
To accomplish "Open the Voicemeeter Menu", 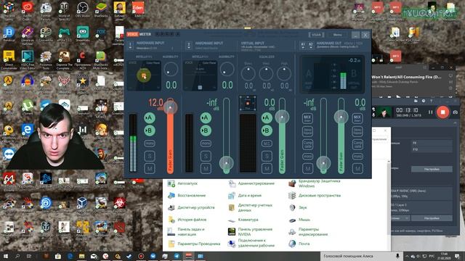I will (x=337, y=35).
